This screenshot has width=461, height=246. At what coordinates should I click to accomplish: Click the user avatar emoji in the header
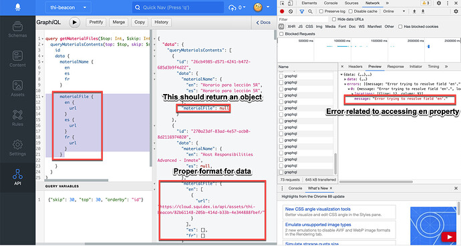pos(258,7)
